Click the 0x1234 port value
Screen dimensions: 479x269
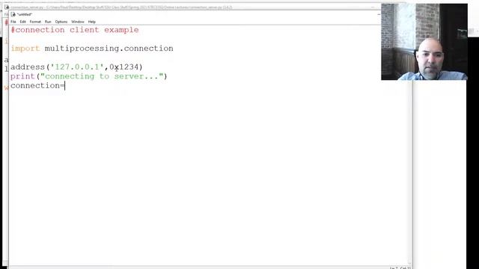point(124,67)
